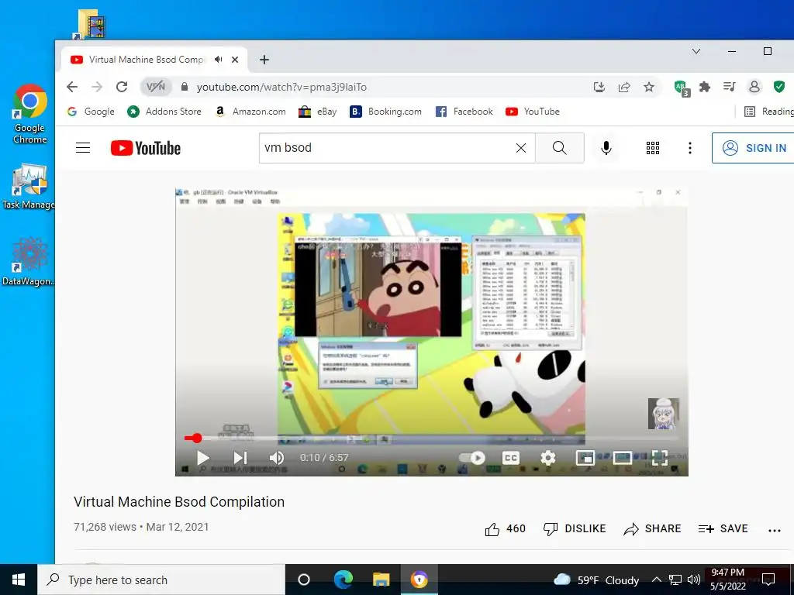
Task: Play the video
Action: pos(203,458)
